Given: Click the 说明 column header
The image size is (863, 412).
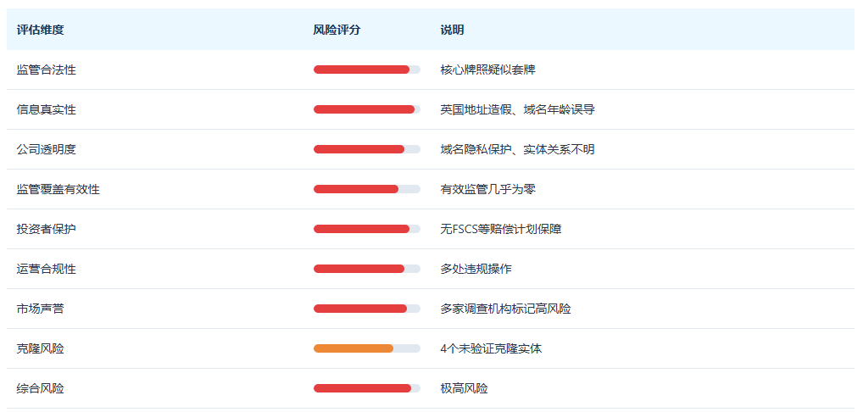Looking at the screenshot, I should click(x=452, y=30).
